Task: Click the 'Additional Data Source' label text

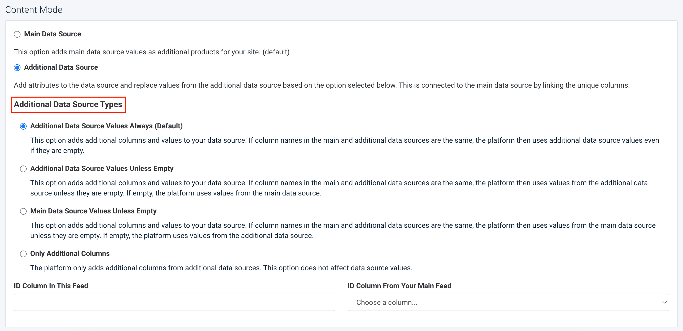Action: (x=61, y=67)
